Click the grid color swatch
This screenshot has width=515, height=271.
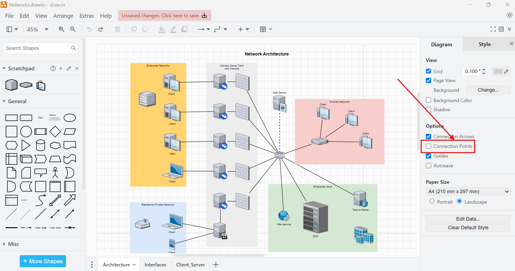[498, 71]
